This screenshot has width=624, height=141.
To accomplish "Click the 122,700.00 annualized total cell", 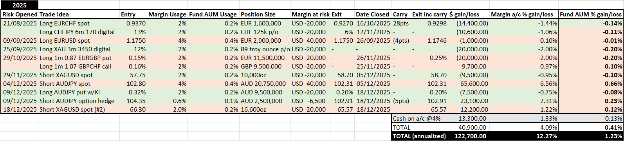I will [469, 136].
